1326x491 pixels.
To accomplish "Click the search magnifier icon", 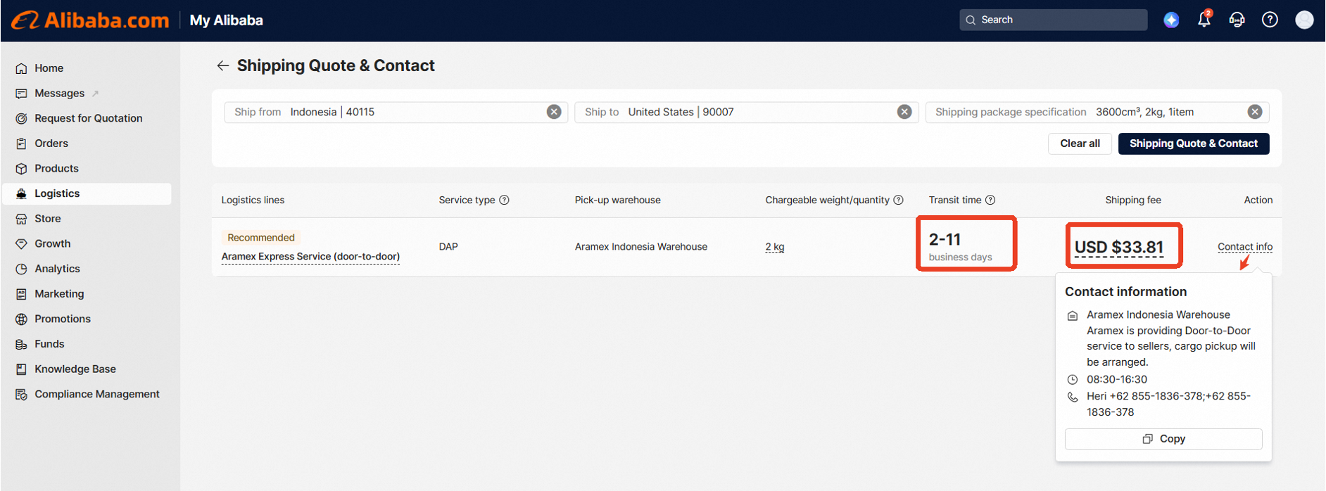I will [x=971, y=20].
